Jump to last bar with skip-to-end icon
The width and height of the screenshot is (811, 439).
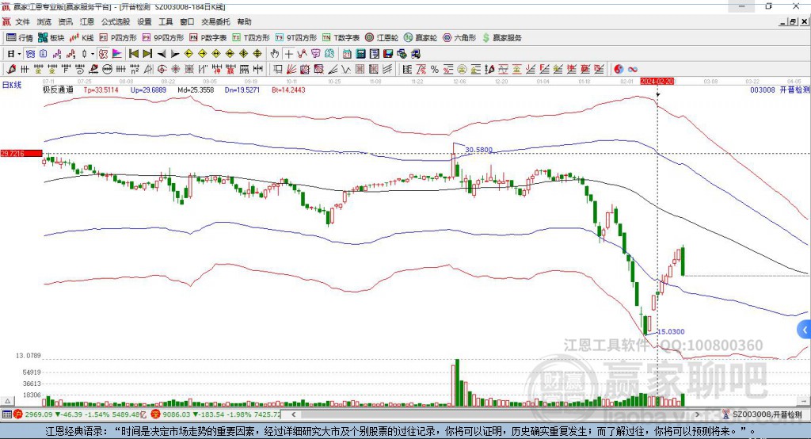point(147,54)
